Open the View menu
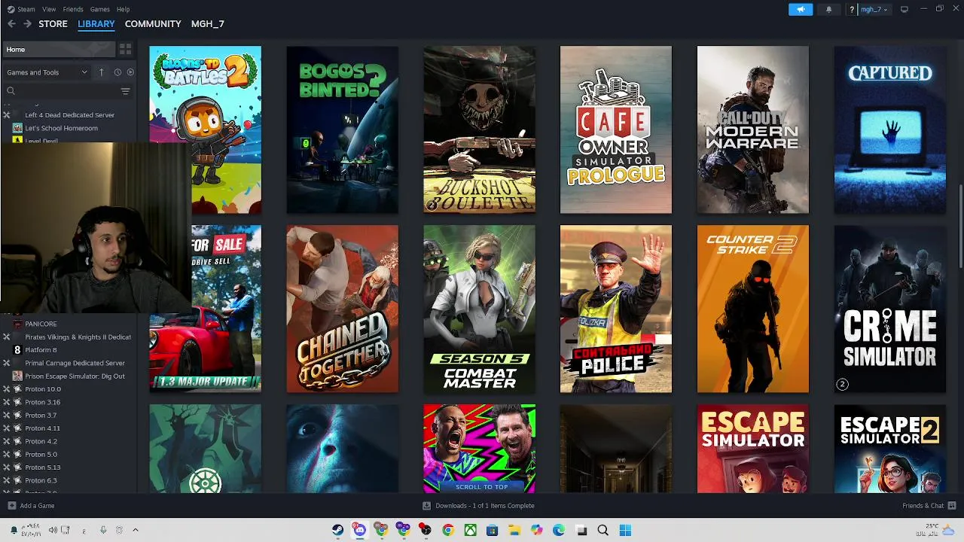Screen dimensions: 964x542 pyautogui.click(x=49, y=9)
